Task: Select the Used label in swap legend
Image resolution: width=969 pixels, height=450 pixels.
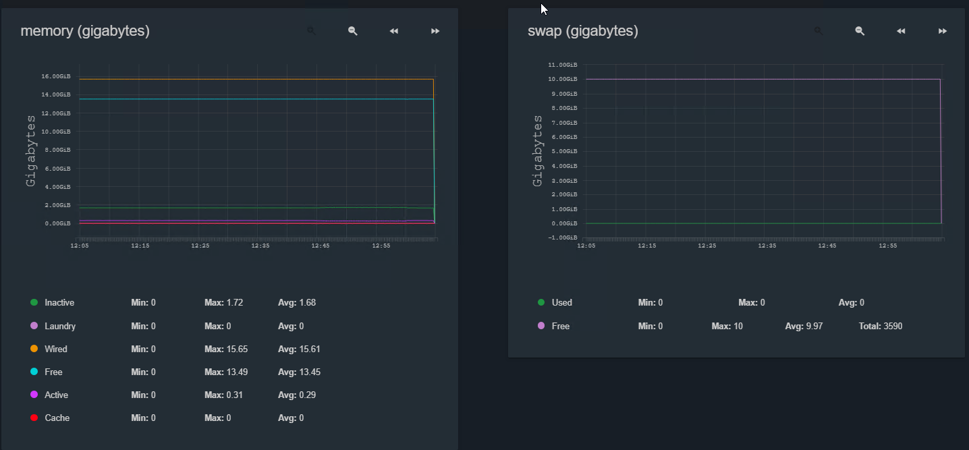Action: coord(561,302)
